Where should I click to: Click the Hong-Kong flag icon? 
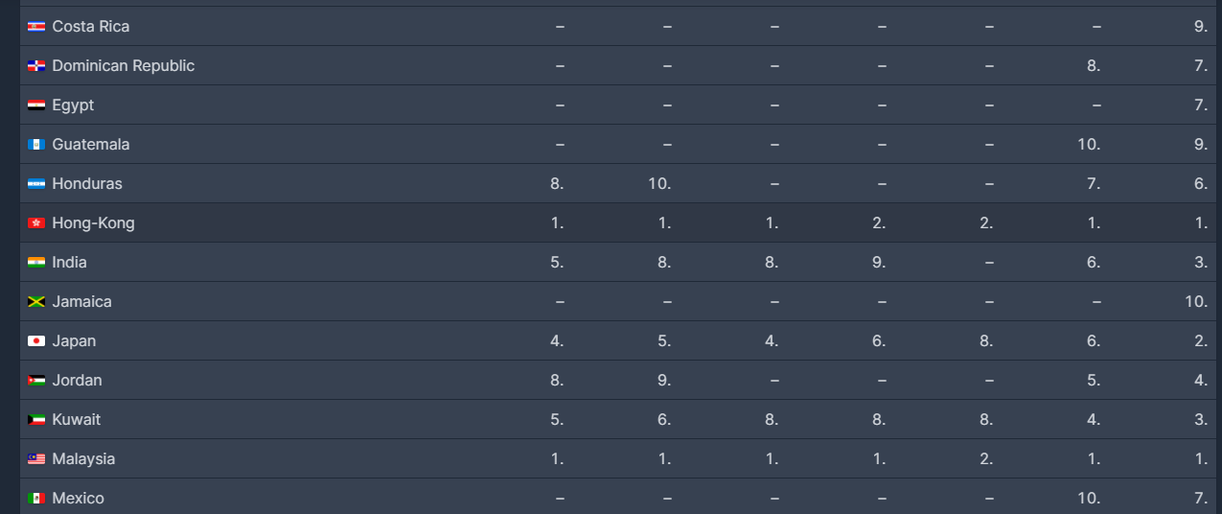coord(36,223)
